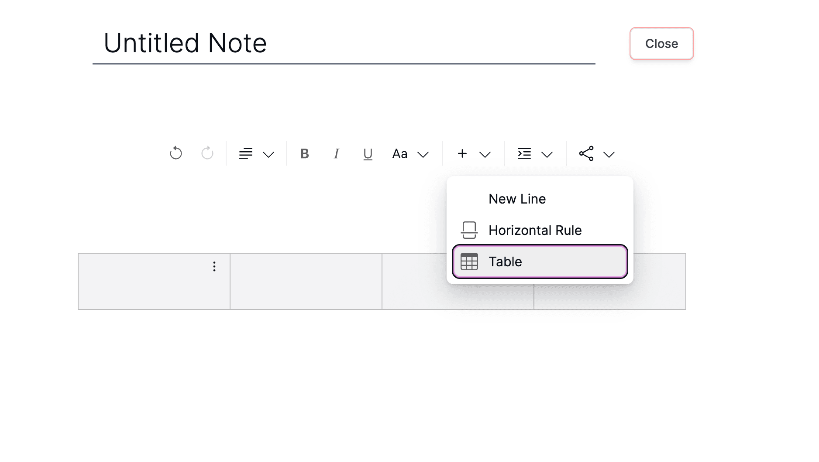Click the indent icon in toolbar

[524, 154]
